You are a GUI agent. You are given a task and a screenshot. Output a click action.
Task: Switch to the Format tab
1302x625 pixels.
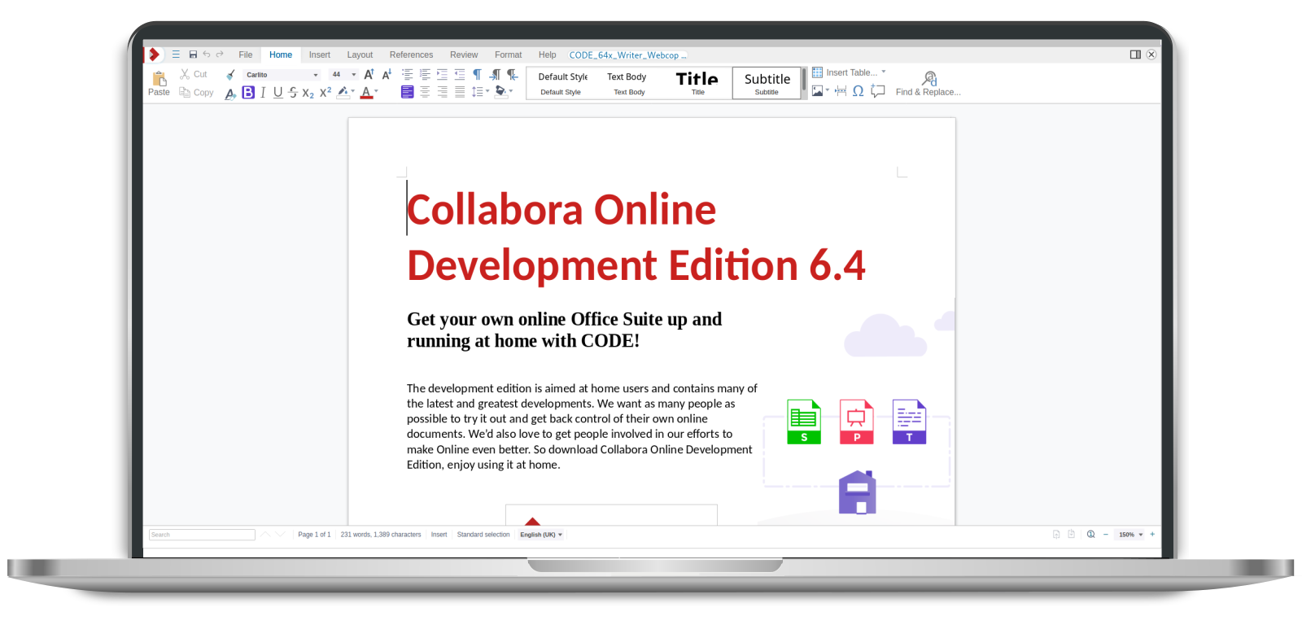point(509,55)
